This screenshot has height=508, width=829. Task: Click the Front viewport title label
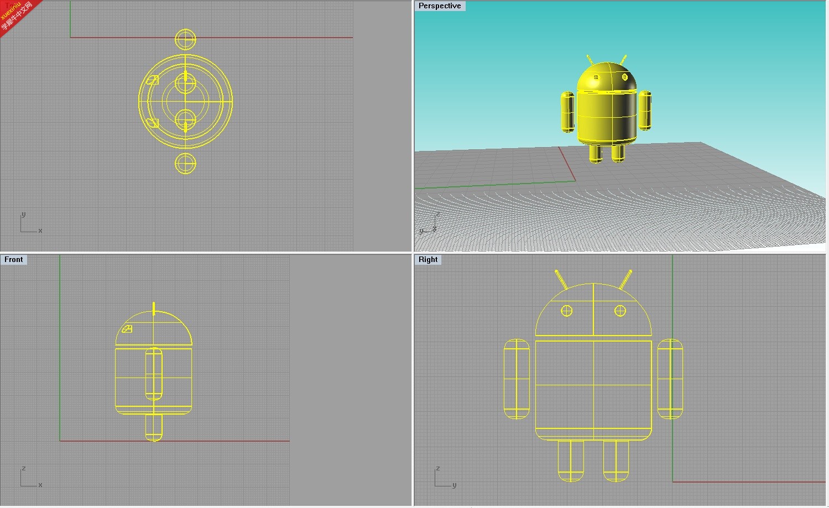click(x=14, y=260)
